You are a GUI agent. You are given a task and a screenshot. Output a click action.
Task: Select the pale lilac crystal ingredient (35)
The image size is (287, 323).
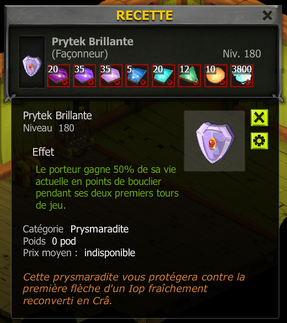[x=111, y=76]
